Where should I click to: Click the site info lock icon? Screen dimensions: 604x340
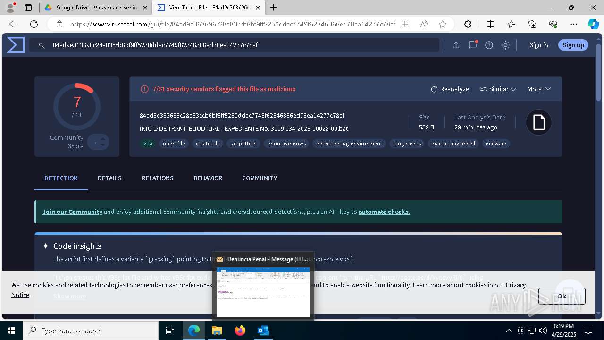pos(59,24)
